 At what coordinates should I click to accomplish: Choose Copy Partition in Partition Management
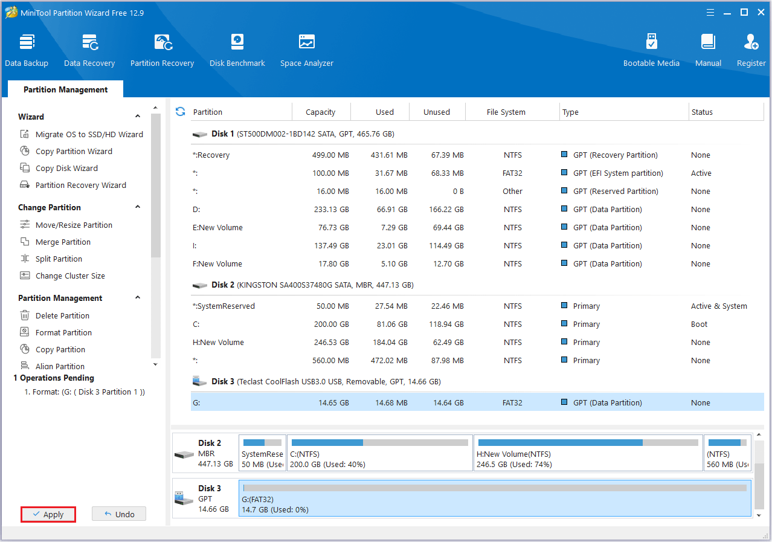pos(53,349)
